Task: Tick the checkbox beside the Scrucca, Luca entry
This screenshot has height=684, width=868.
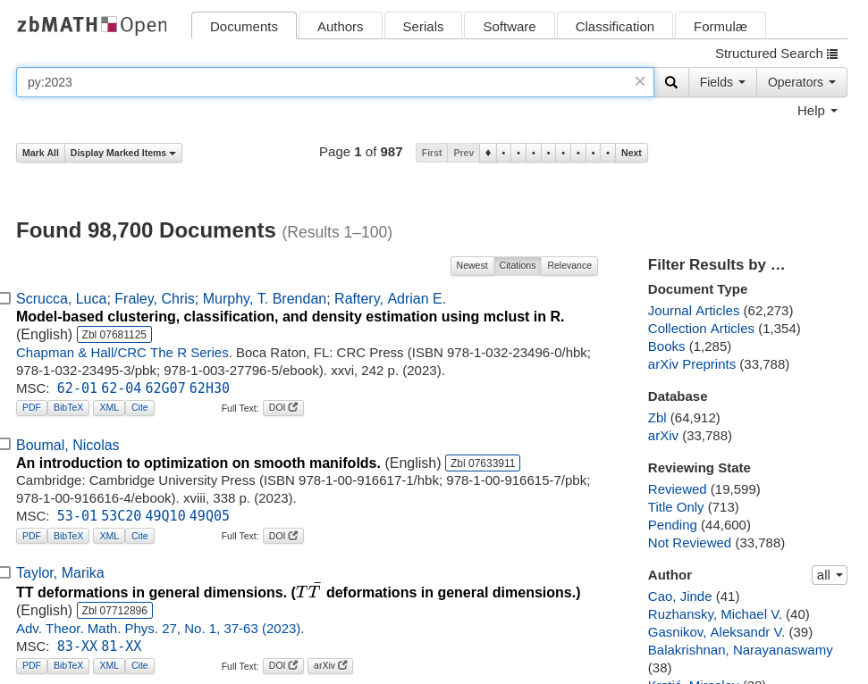Action: (4, 298)
